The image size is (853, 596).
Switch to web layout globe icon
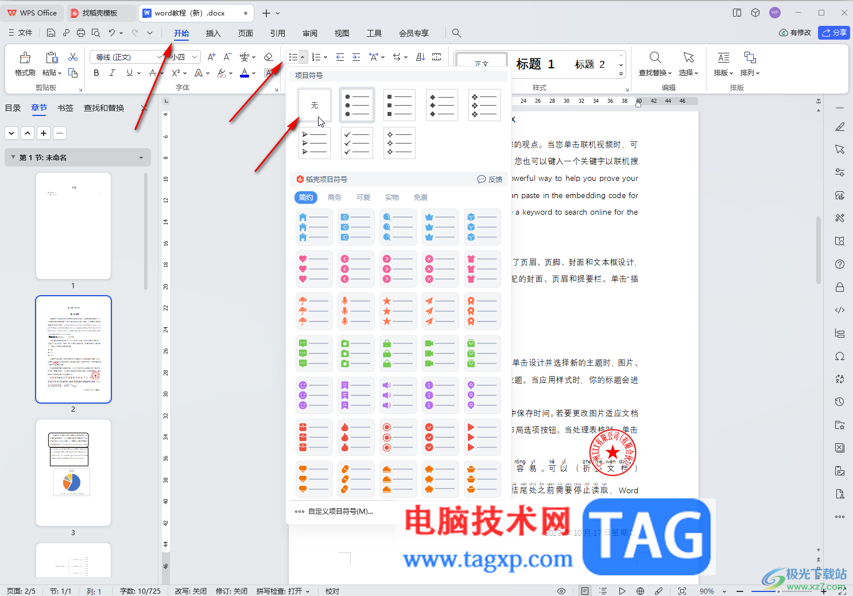[x=641, y=591]
